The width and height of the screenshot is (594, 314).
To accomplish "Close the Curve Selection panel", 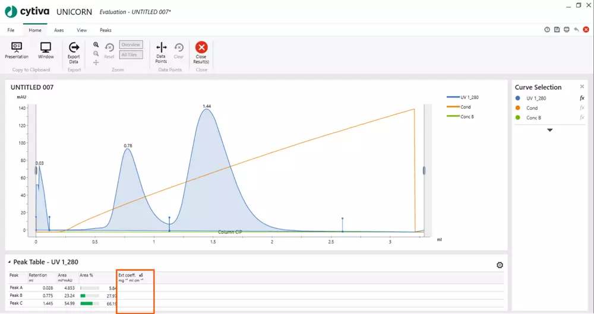I will tap(582, 87).
